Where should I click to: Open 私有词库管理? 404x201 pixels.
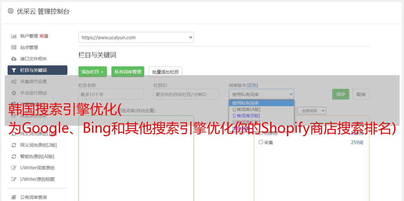[x=128, y=72]
